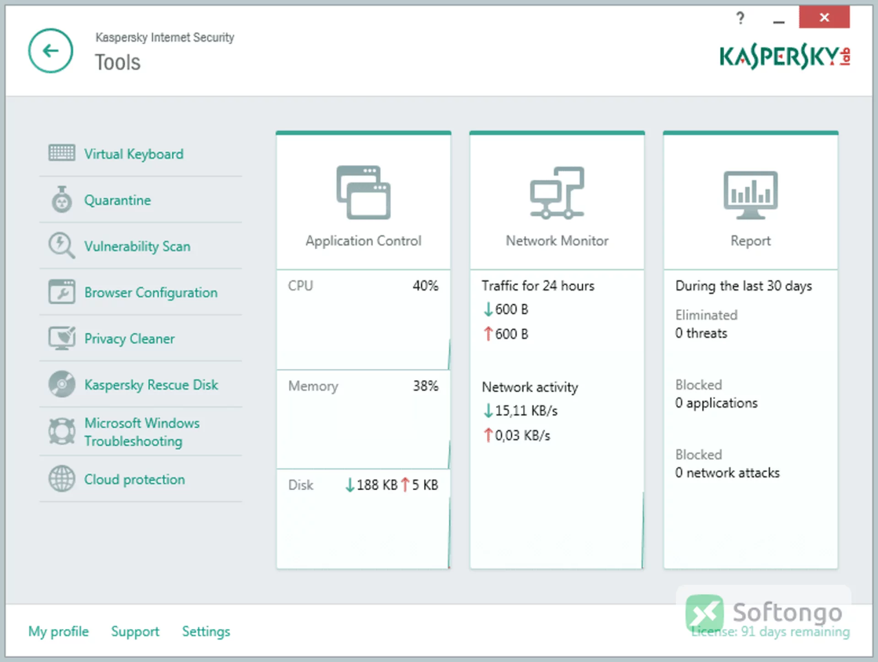The width and height of the screenshot is (878, 662).
Task: Click the Quarantine flask icon
Action: (x=62, y=199)
